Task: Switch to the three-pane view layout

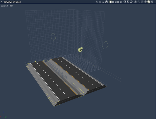Action: click(116, 2)
